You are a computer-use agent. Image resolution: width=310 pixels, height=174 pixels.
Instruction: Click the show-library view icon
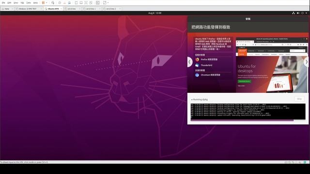(x=77, y=3)
